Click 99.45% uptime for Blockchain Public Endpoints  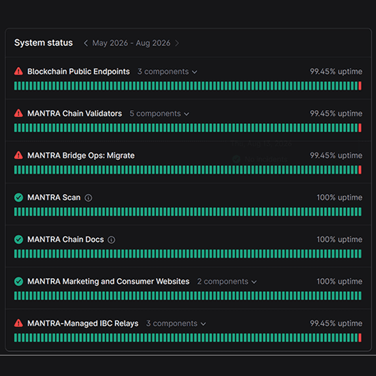click(x=336, y=72)
